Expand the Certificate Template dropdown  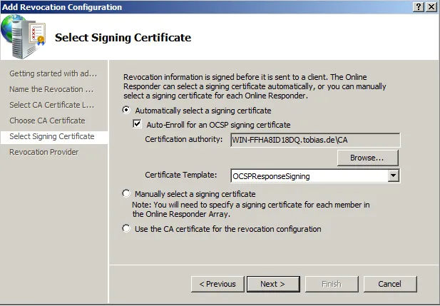pyautogui.click(x=392, y=175)
